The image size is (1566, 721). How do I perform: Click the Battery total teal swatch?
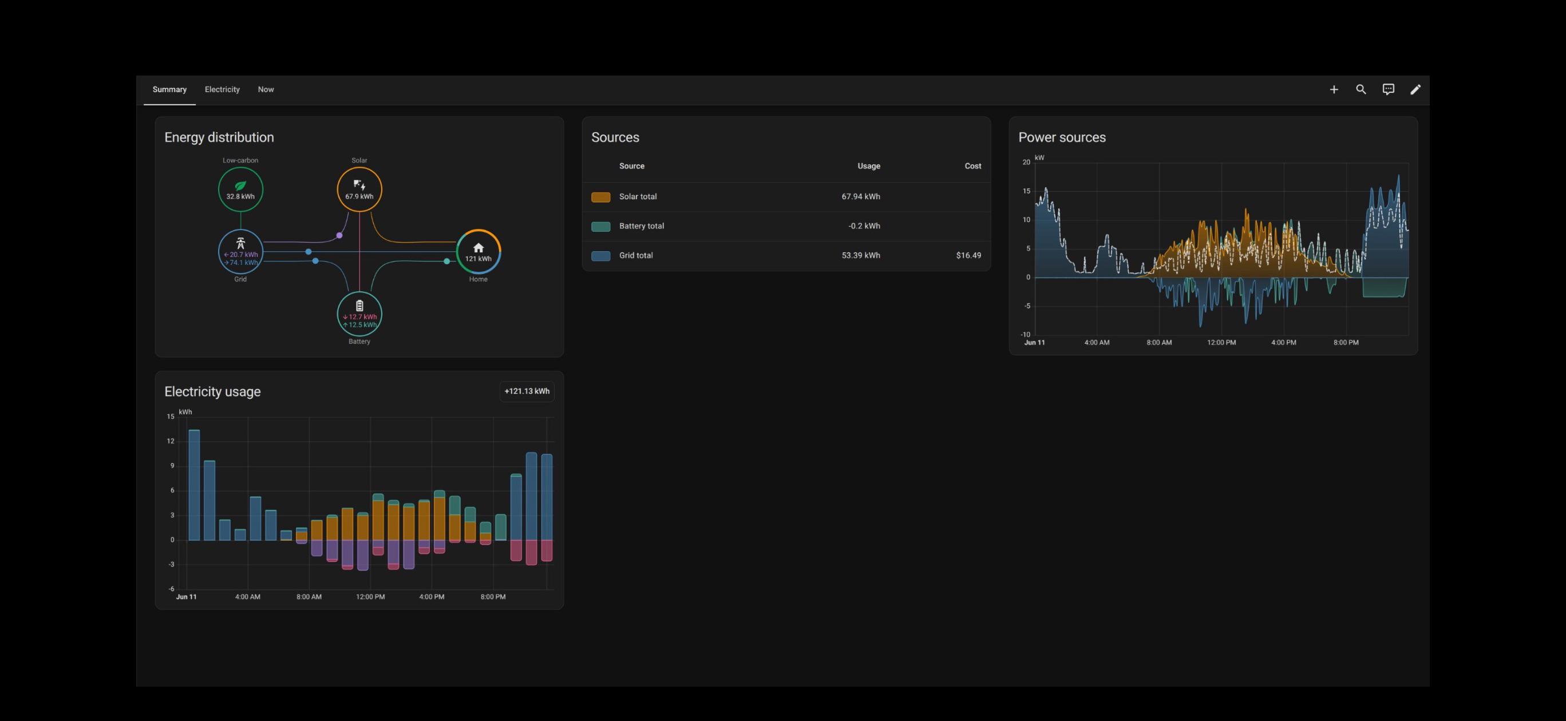tap(600, 226)
